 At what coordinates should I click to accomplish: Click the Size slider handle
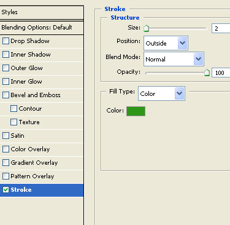click(146, 28)
